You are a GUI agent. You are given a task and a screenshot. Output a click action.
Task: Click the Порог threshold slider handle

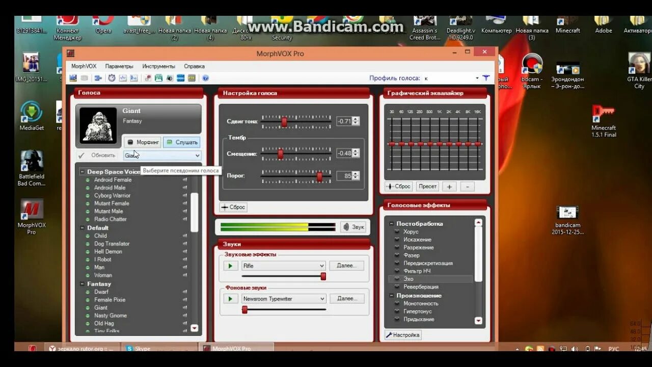319,176
